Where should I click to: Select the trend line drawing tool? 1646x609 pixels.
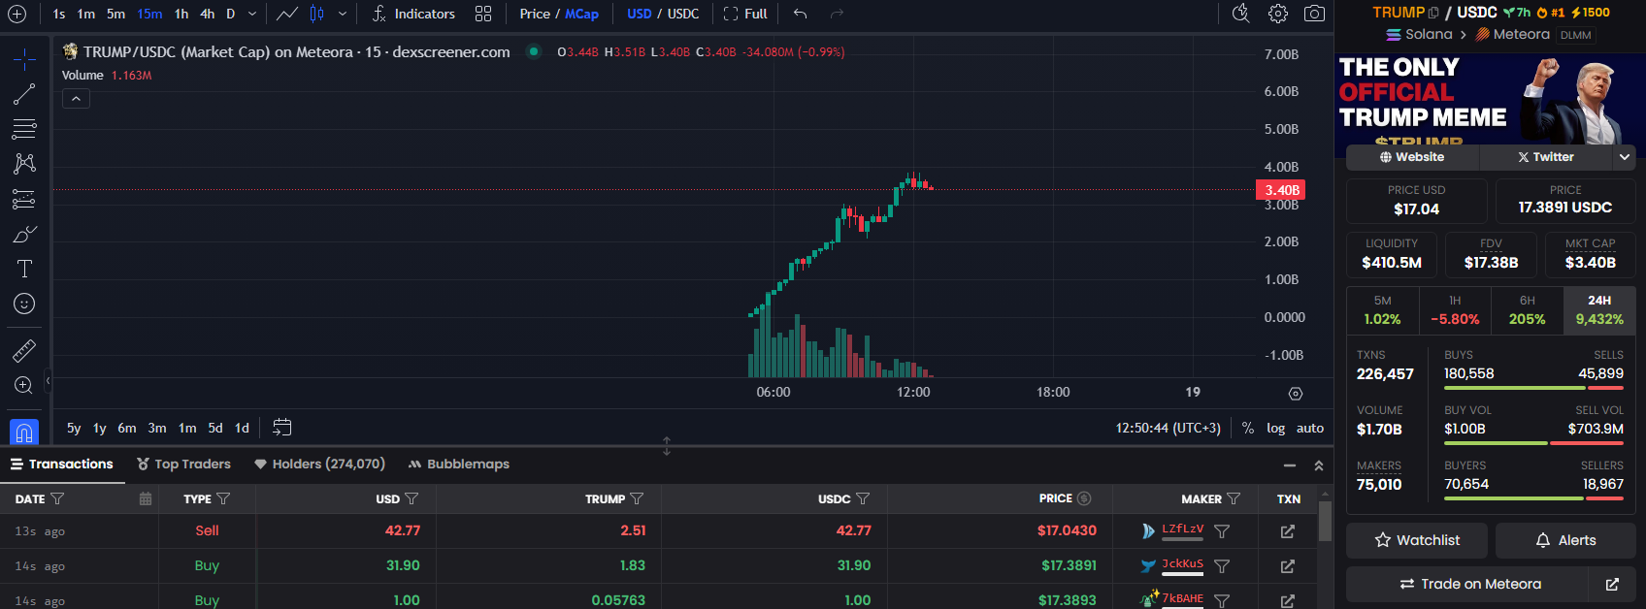point(24,94)
